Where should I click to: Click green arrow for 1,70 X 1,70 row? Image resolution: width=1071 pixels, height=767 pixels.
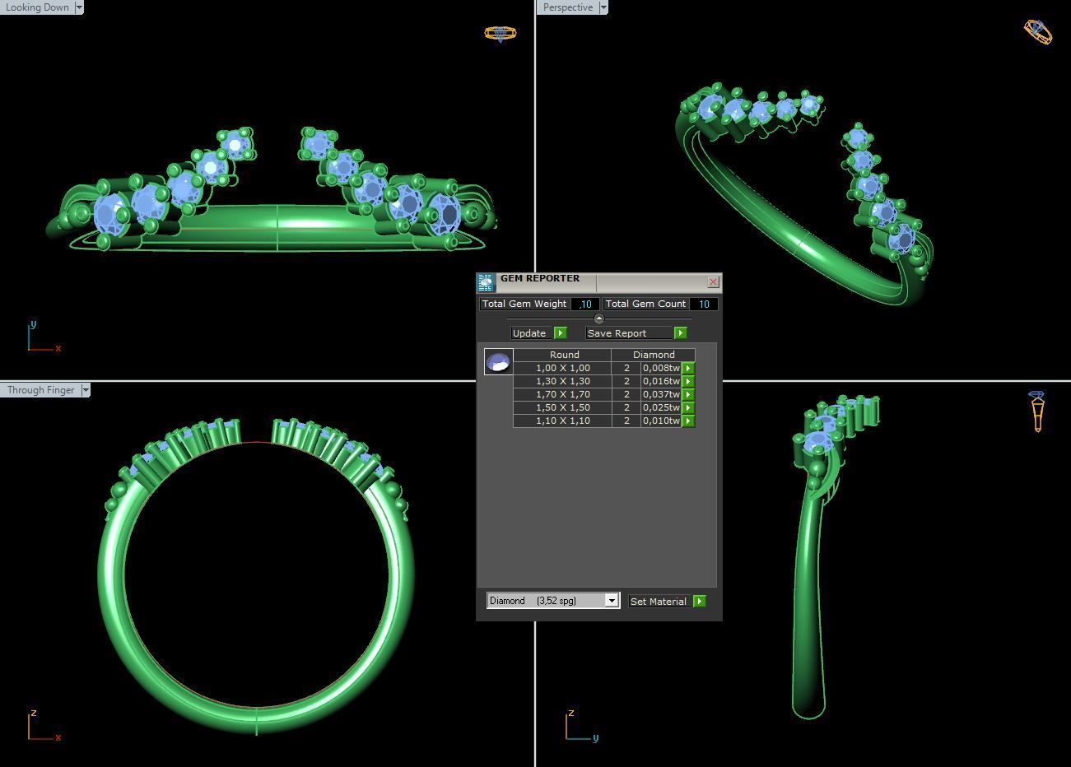(x=688, y=395)
